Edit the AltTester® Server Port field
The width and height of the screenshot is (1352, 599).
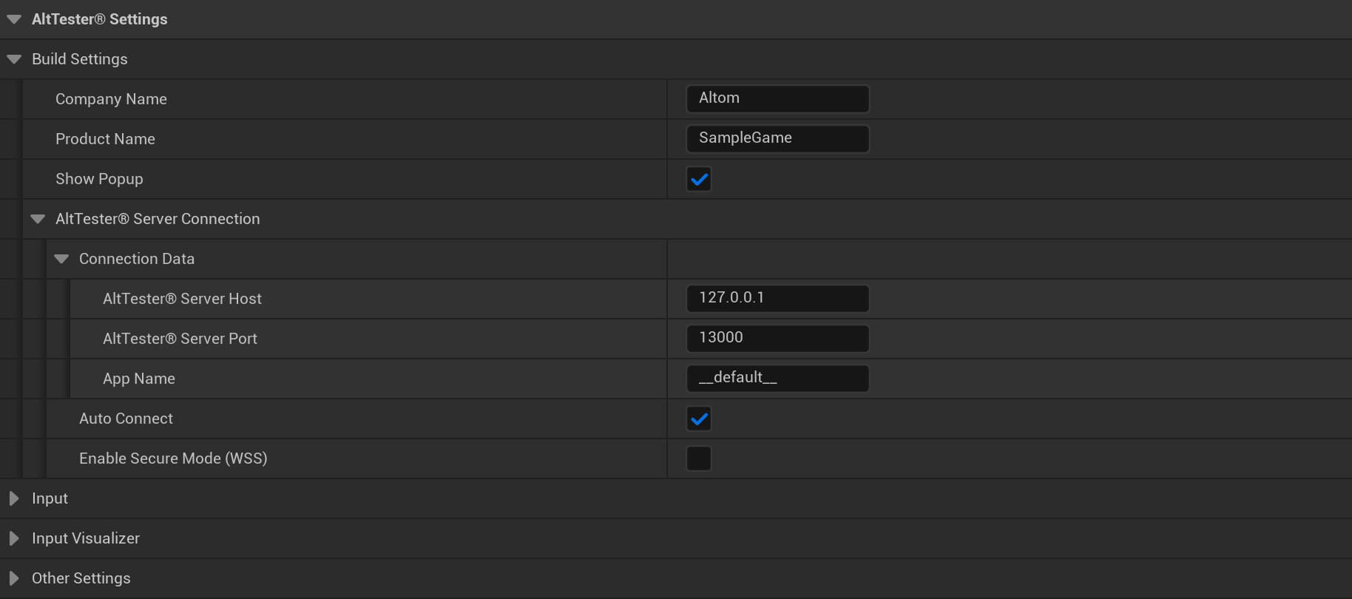pos(778,338)
